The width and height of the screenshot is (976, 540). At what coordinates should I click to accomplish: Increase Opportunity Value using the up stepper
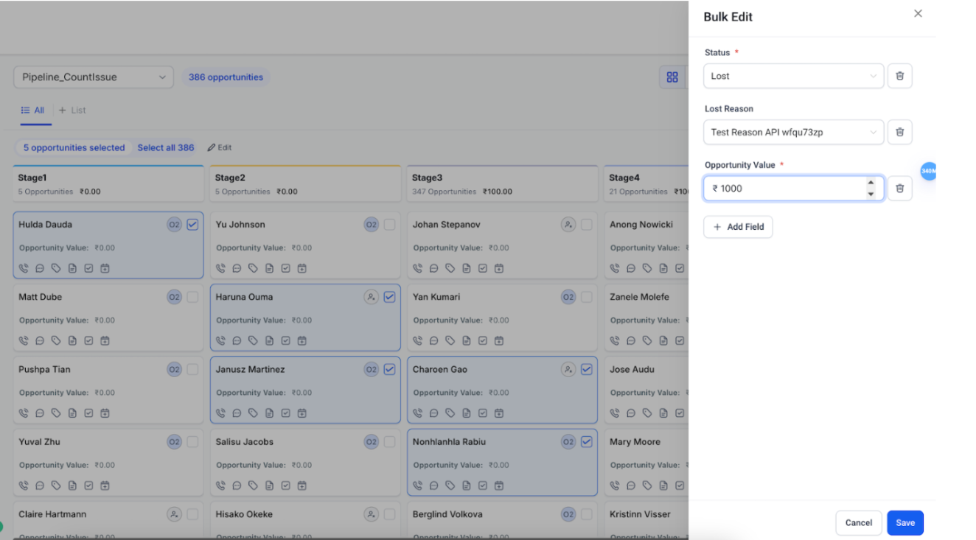tap(871, 183)
